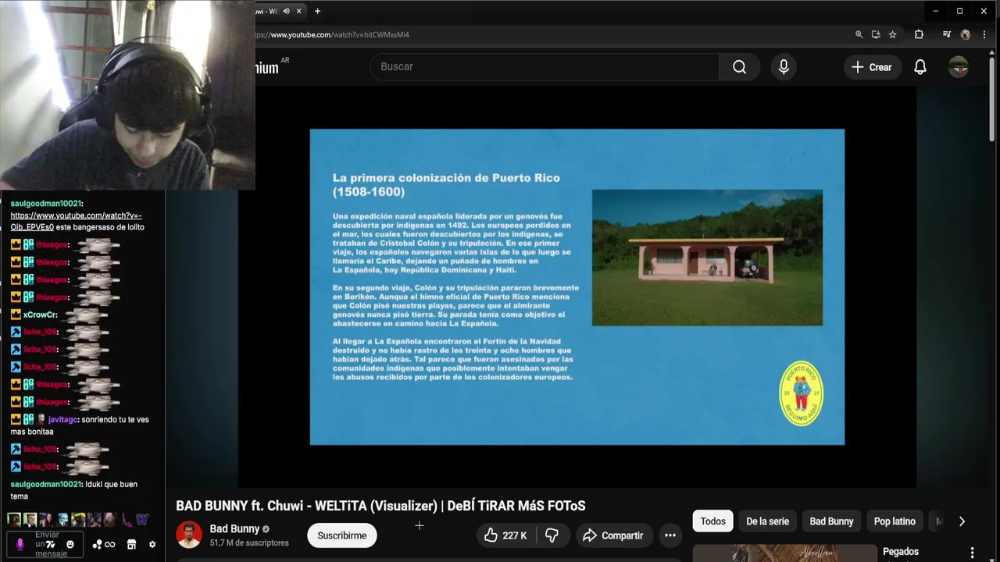Focus the Buscar search field
Image resolution: width=1000 pixels, height=562 pixels.
(x=545, y=67)
